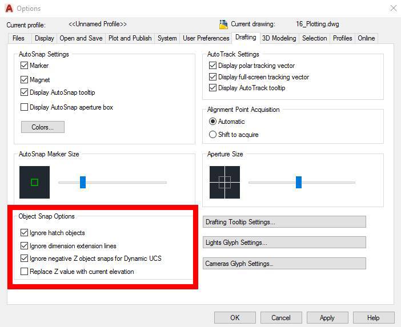Open the AutoSnap Colors dialog
This screenshot has width=401, height=327.
point(43,127)
